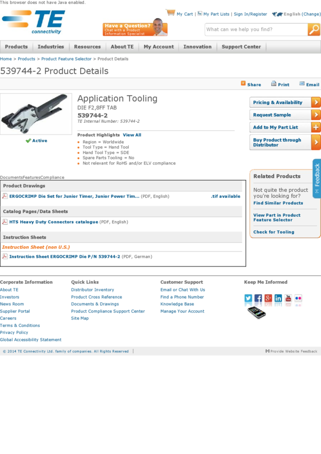This screenshot has width=321, height=454.
Task: Click Provide Website Feedback link
Action: pos(292,351)
